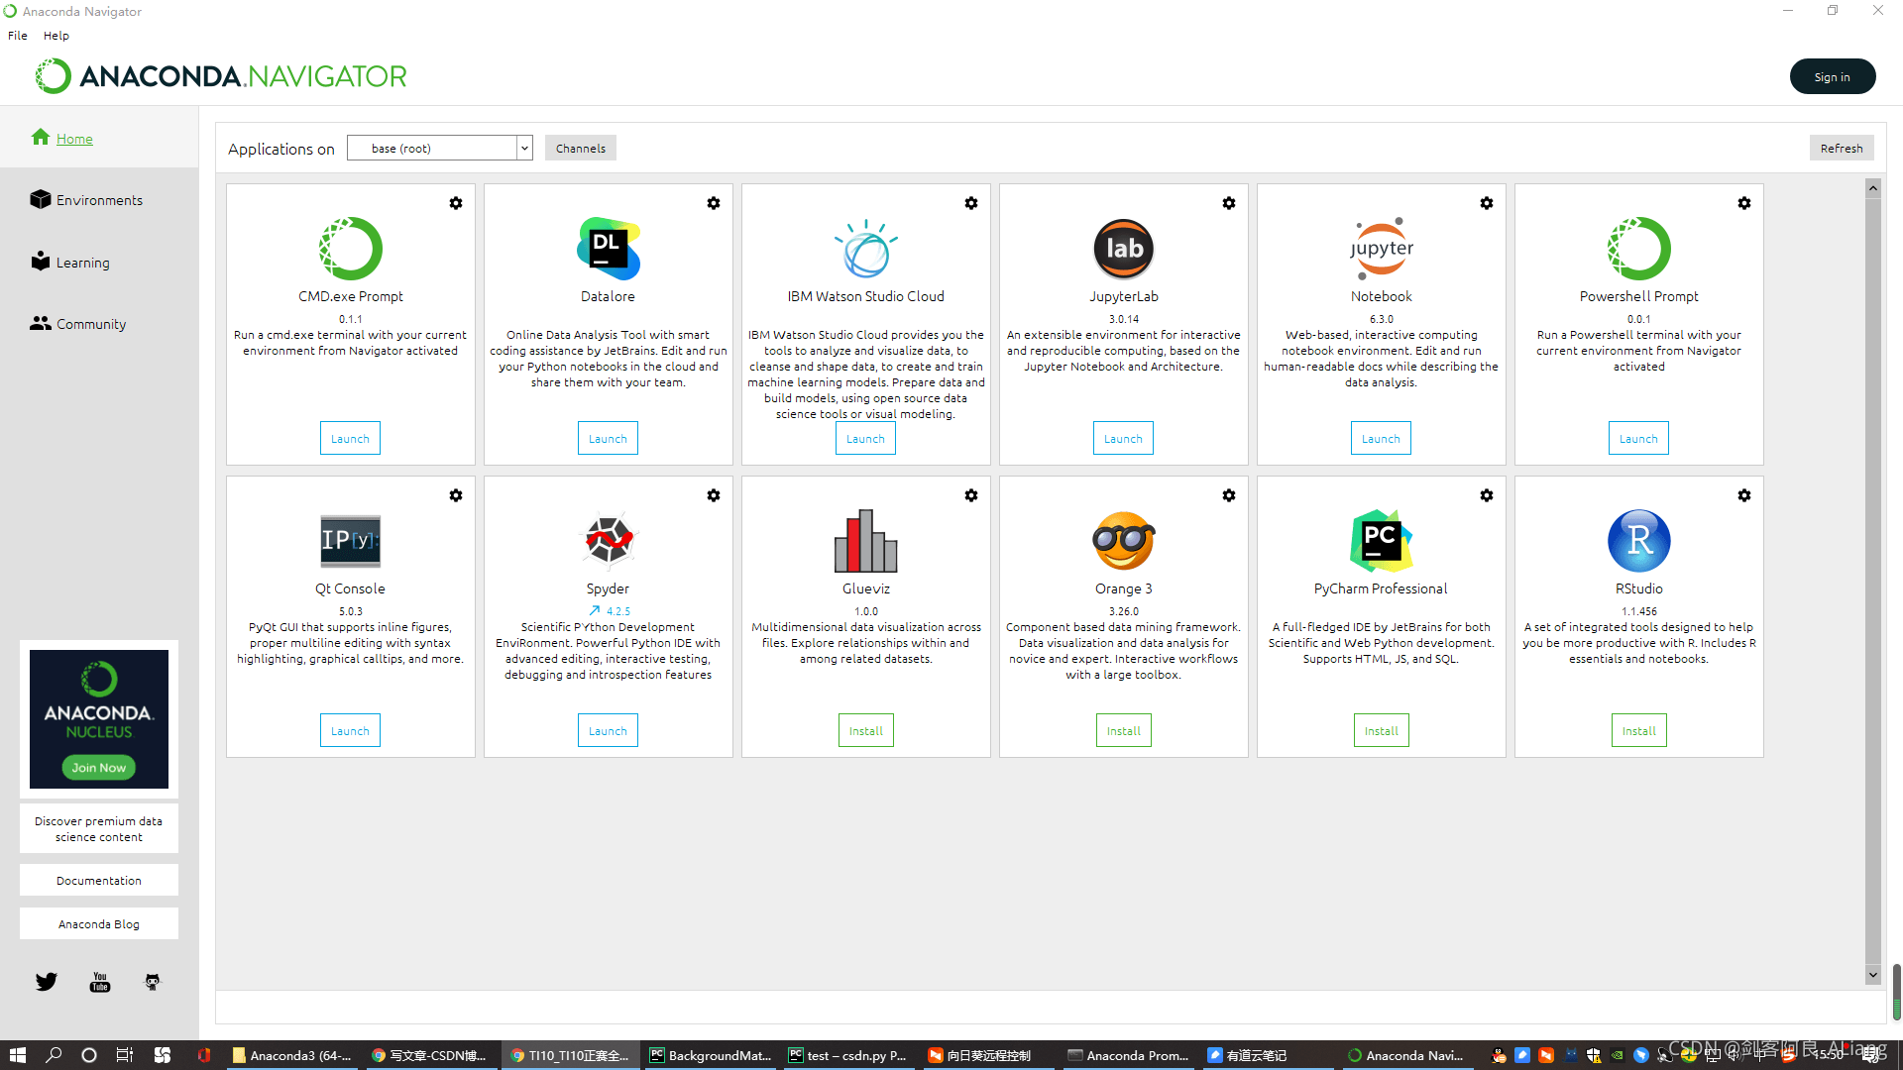Screen dimensions: 1903x1070
Task: Switch to Anaconda Prompt in taskbar
Action: tap(1129, 1055)
